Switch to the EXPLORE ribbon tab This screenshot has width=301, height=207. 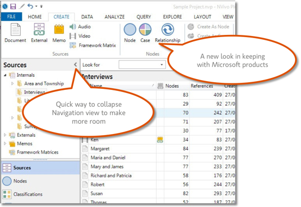173,17
